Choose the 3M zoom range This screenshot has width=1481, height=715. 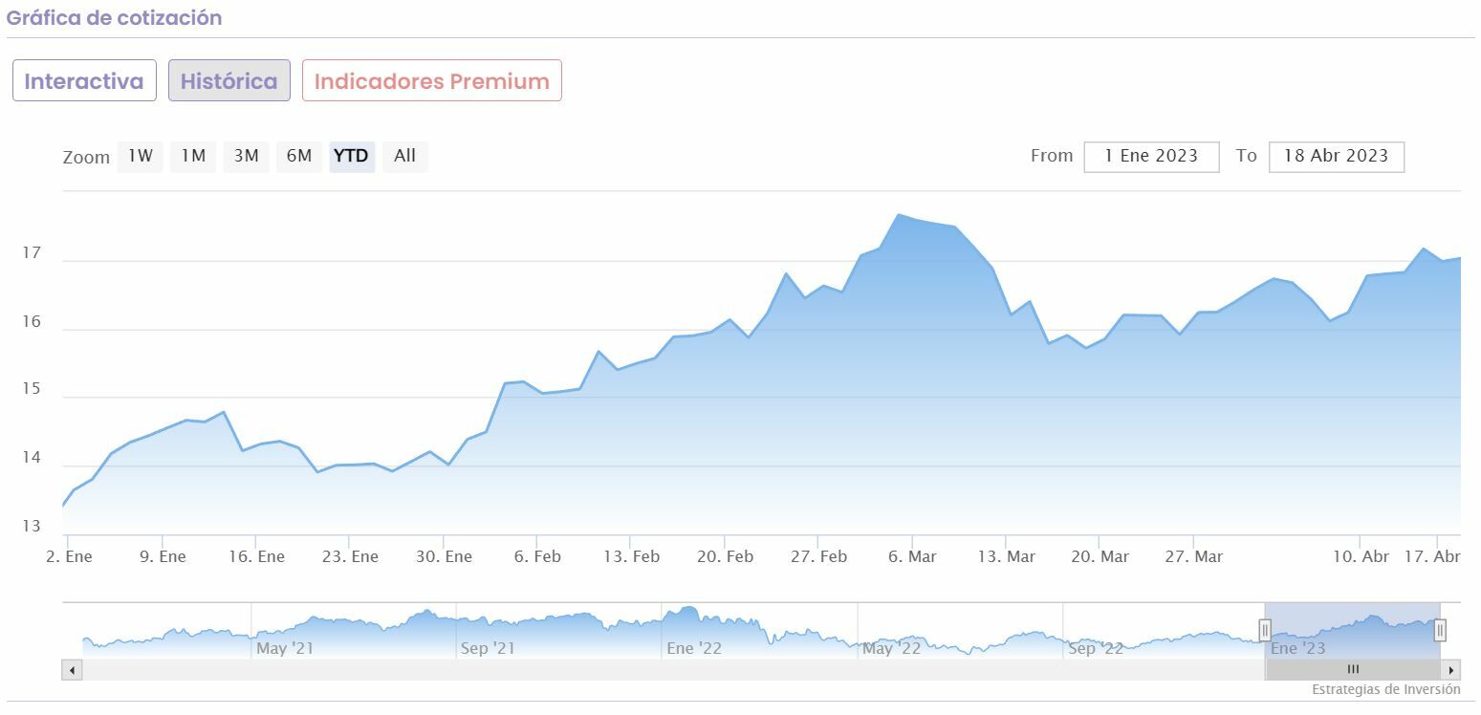[247, 156]
